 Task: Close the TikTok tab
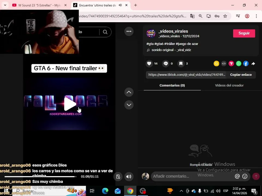click(126, 5)
